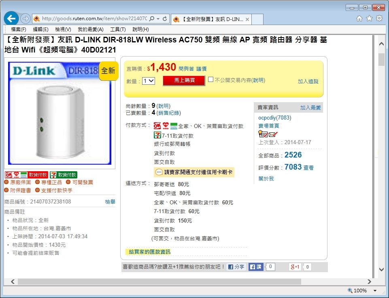The width and height of the screenshot is (389, 298).
Task: Open the 編輯(E) menu
Action: (41, 29)
